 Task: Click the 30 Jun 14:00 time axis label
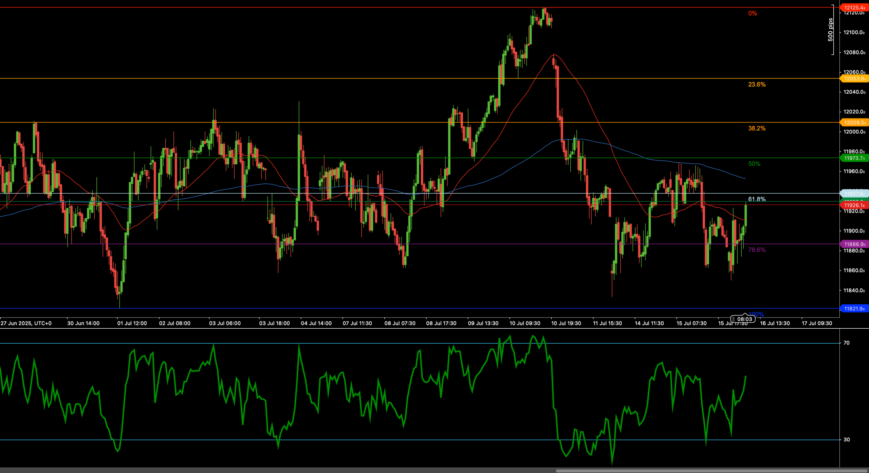click(x=84, y=323)
